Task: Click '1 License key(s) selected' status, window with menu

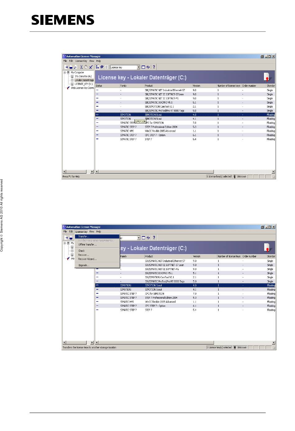Action: (219, 347)
